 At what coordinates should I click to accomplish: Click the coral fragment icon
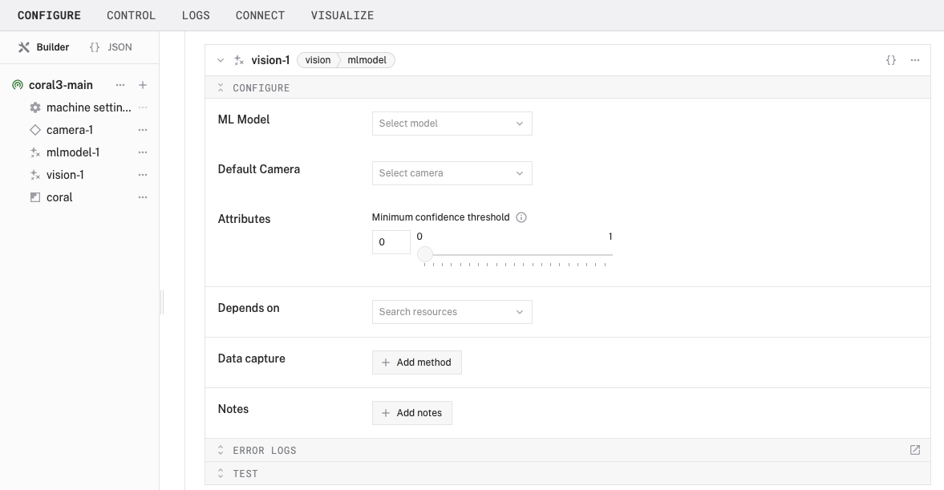35,197
